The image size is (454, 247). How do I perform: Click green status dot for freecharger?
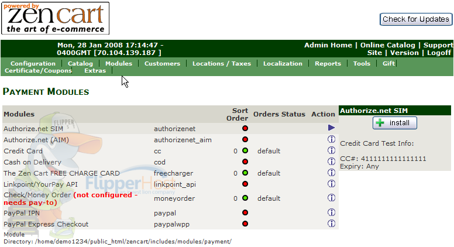[x=245, y=173]
